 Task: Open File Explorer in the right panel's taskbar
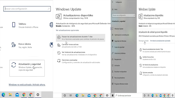pyautogui.click(x=157, y=96)
